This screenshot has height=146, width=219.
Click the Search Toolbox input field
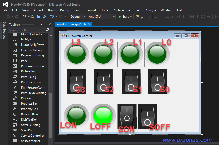(x=27, y=30)
